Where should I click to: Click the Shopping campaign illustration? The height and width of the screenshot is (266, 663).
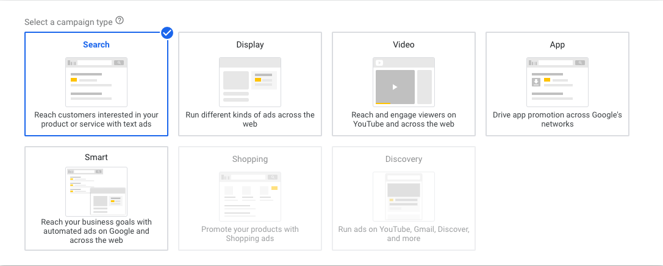point(250,197)
